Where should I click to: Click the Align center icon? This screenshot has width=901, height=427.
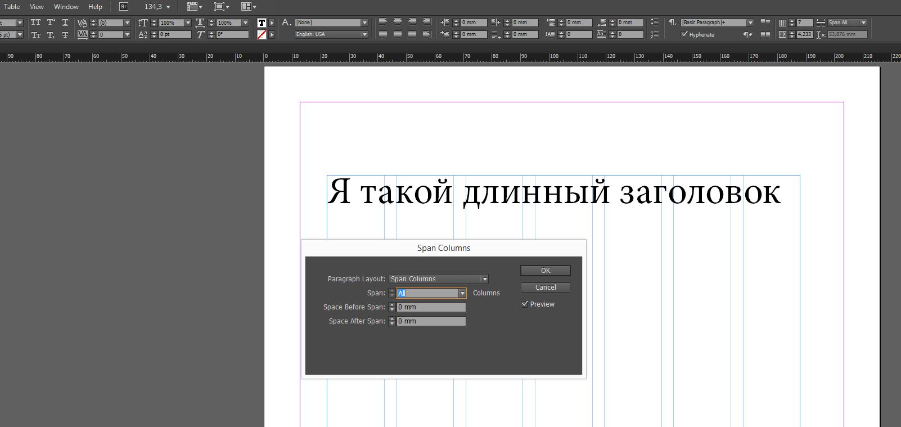pyautogui.click(x=398, y=22)
